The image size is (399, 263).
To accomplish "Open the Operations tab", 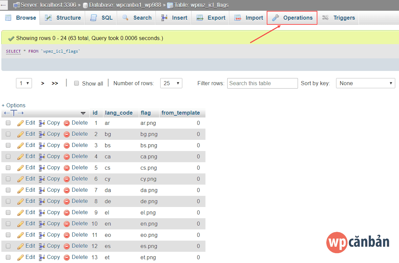I will pos(292,18).
